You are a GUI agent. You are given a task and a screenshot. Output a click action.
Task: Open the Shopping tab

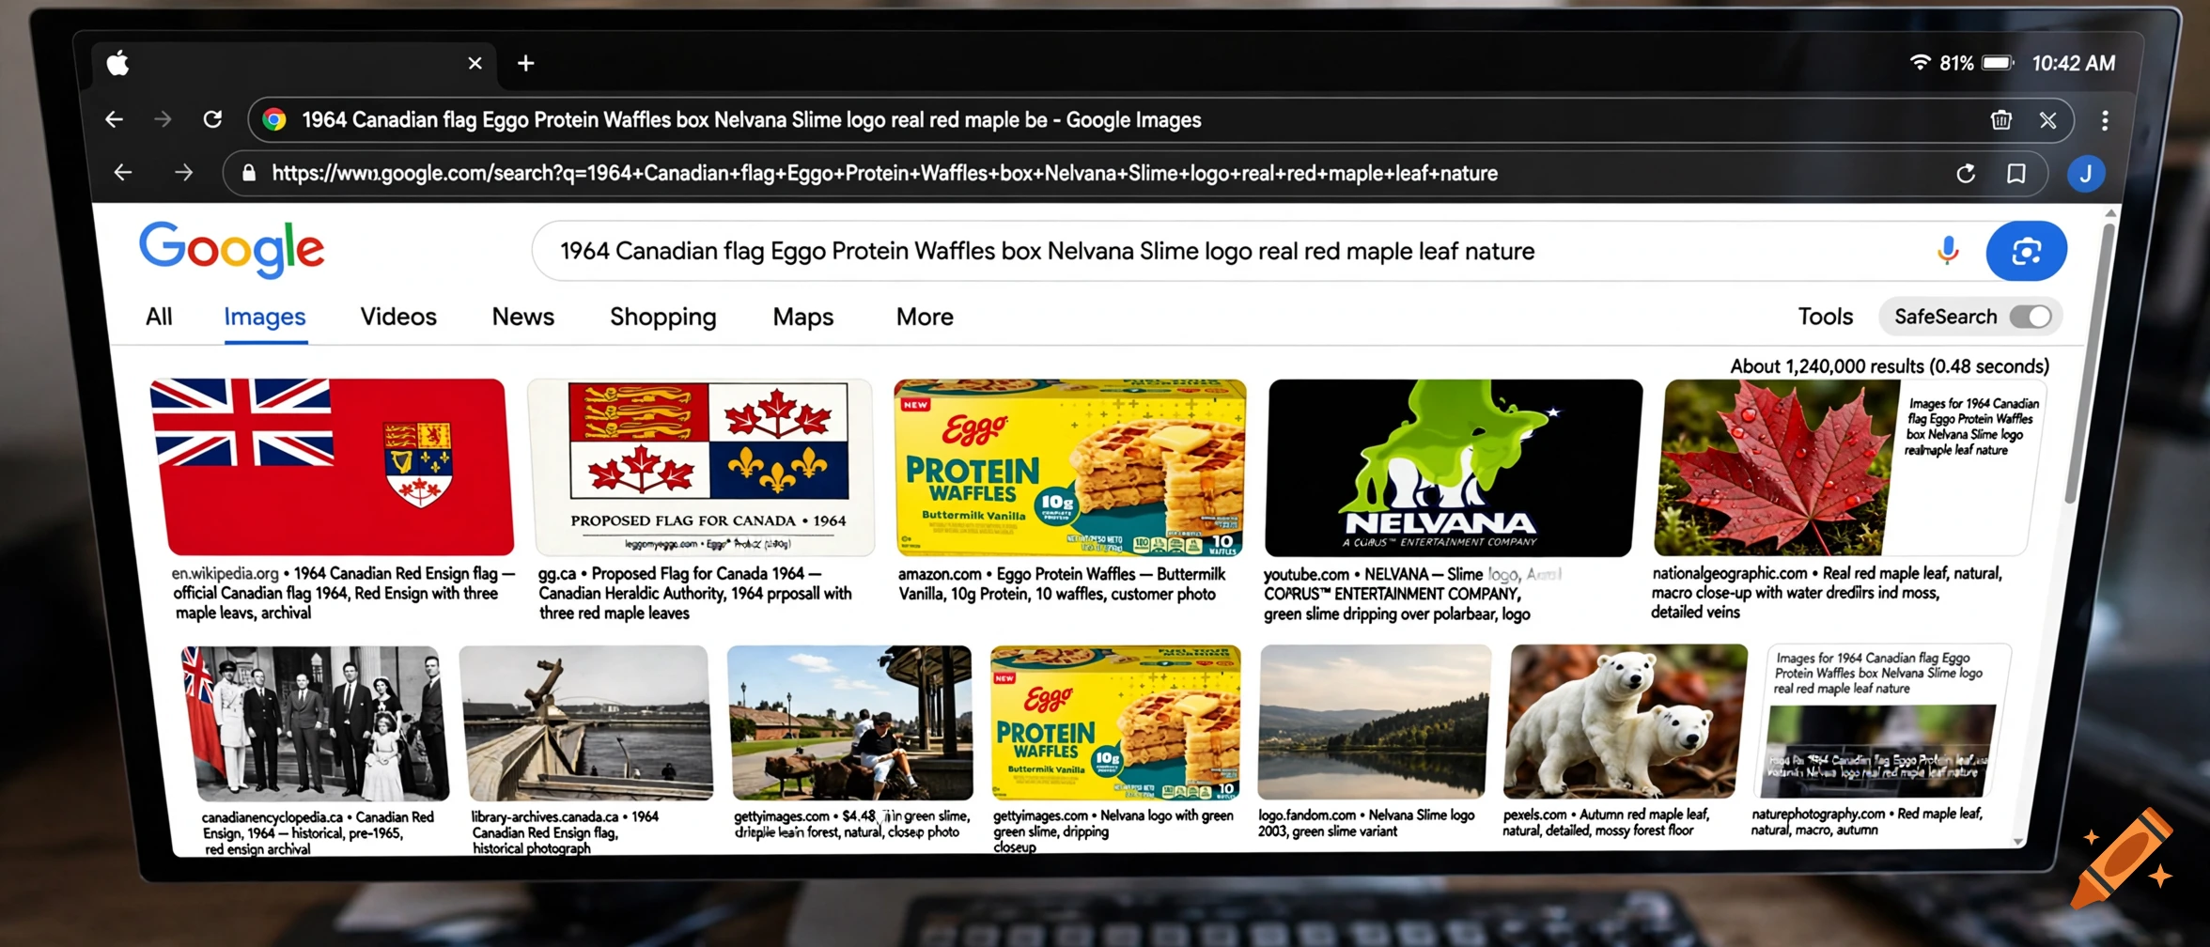point(663,318)
